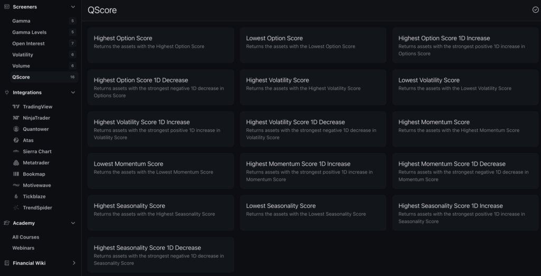This screenshot has width=541, height=276.
Task: Open Highest Seasonality Score 1D Decrease card
Action: (x=161, y=254)
